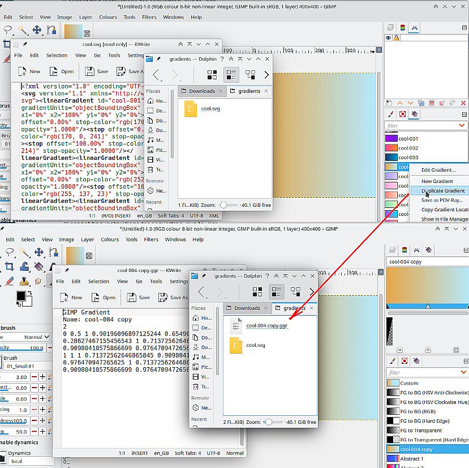The width and height of the screenshot is (469, 468).
Task: Open the Normal mode dropdown in paintbrush options
Action: (36, 337)
